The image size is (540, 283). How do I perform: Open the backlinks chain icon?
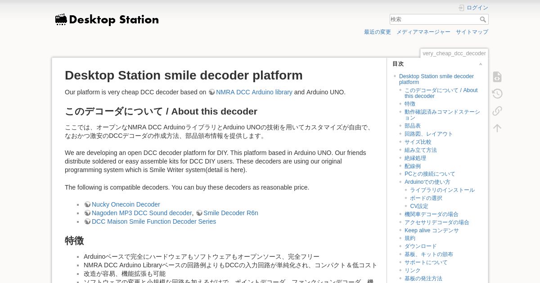(x=497, y=111)
